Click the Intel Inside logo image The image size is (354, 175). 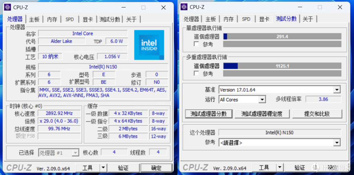click(149, 45)
